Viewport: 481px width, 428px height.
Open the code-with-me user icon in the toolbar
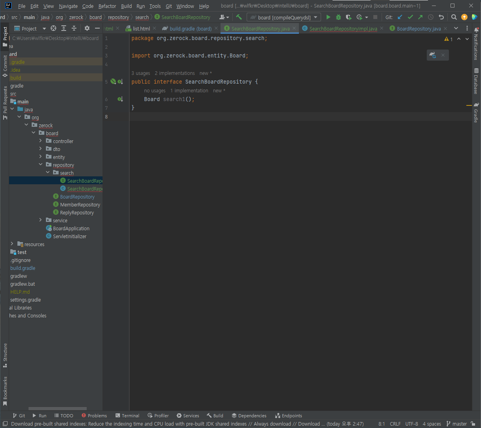pos(224,17)
